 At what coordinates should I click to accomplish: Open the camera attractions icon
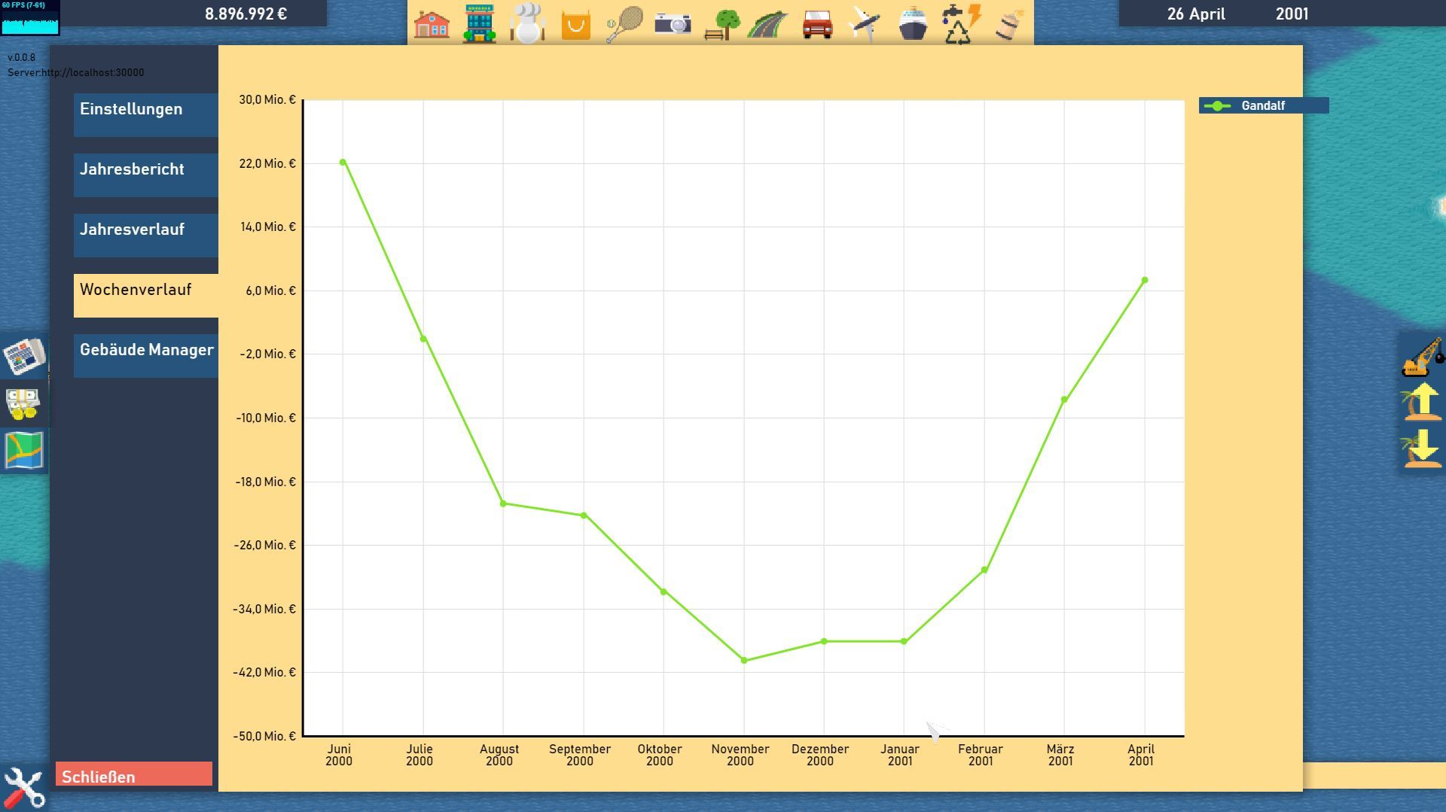673,24
